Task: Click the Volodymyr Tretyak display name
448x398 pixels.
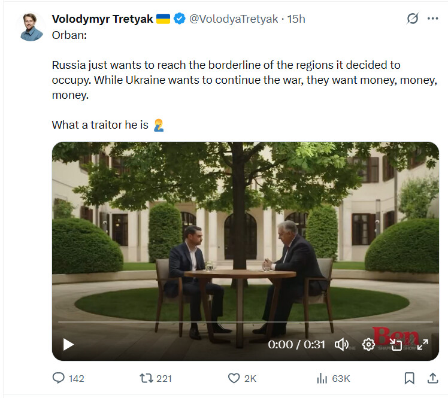Action: [102, 19]
